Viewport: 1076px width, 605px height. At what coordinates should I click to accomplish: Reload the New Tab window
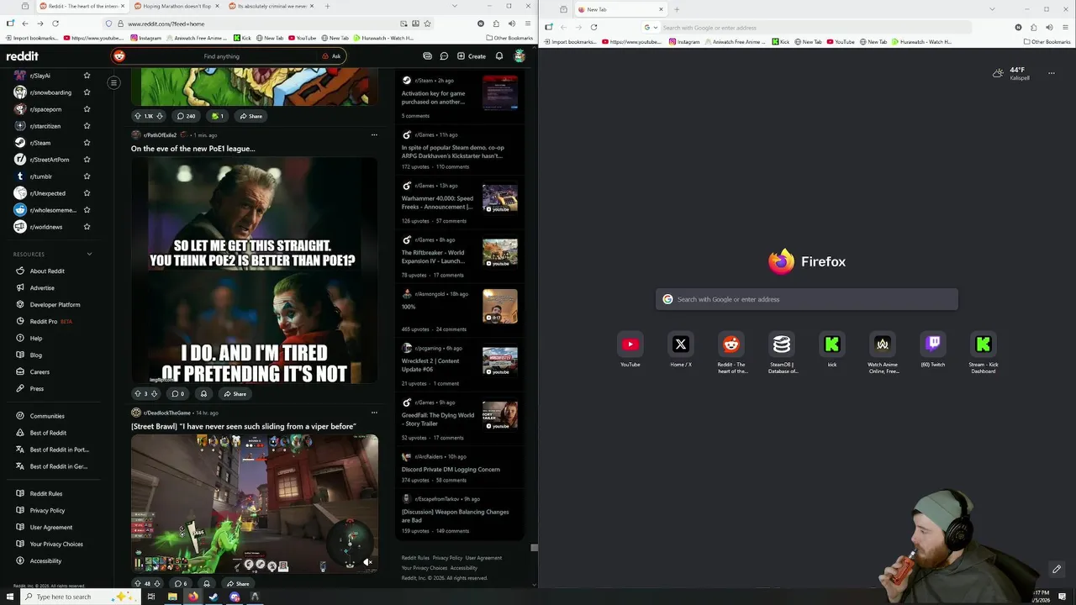593,28
